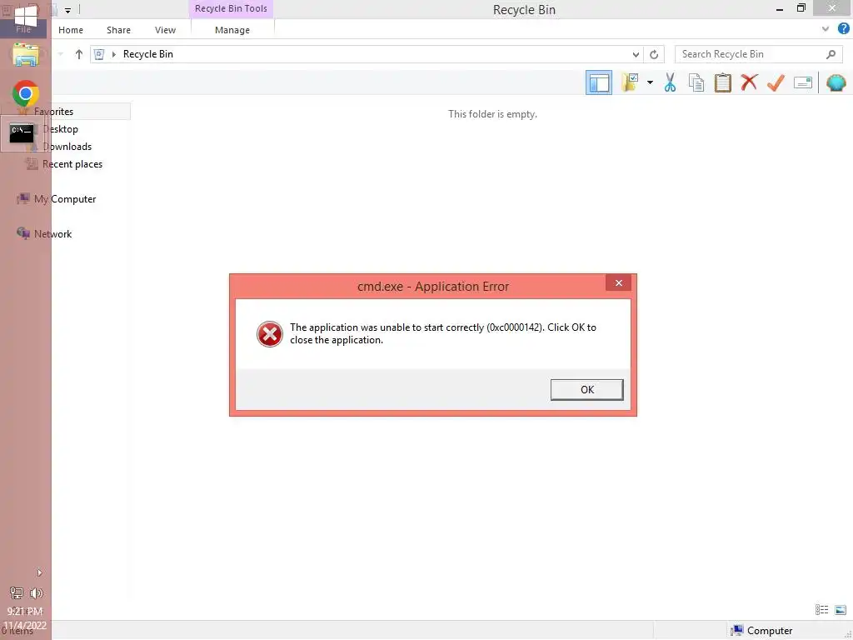The height and width of the screenshot is (640, 853).
Task: Open the quick access toolbar dropdown
Action: 68,10
